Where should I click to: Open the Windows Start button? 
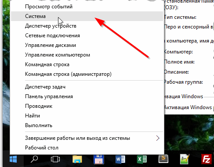point(13,159)
